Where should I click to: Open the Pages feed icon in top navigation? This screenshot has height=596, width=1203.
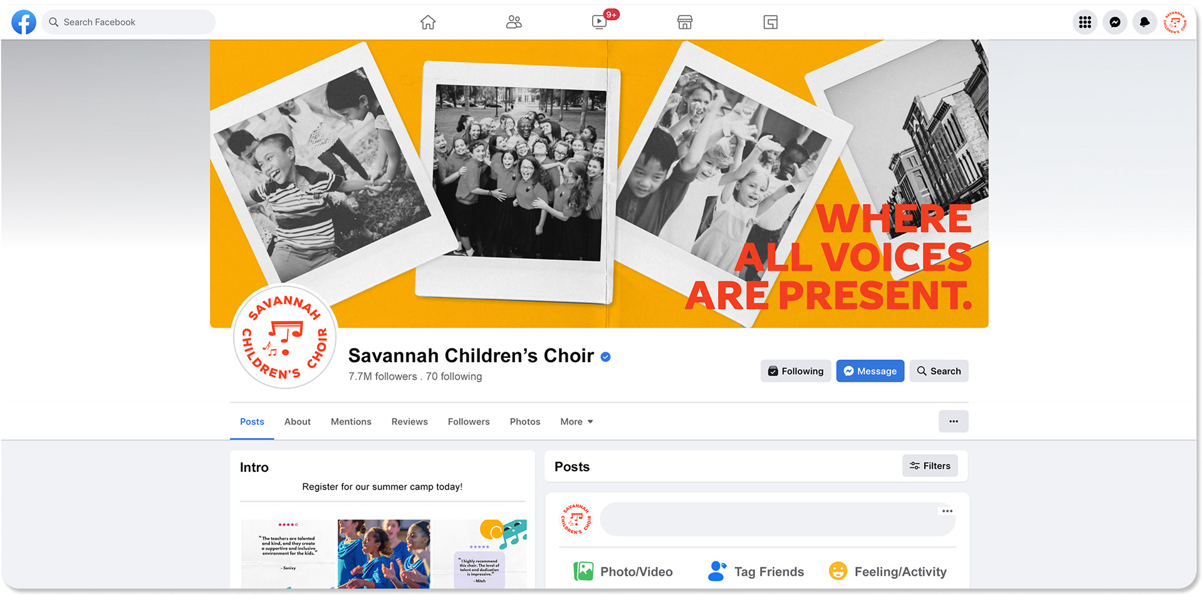[x=771, y=23]
